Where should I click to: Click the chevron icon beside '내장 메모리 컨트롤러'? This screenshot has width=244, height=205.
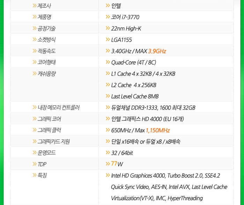pos(35,107)
